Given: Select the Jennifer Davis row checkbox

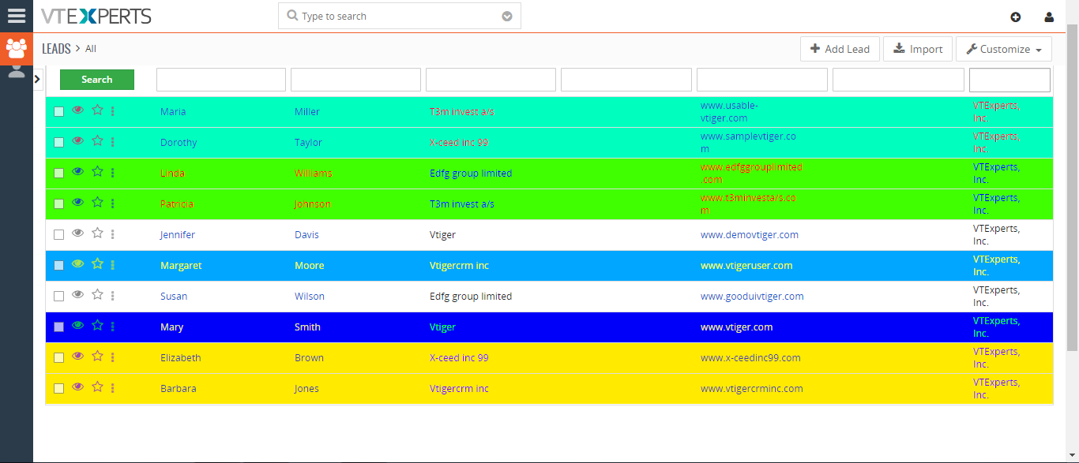Looking at the screenshot, I should [x=58, y=235].
